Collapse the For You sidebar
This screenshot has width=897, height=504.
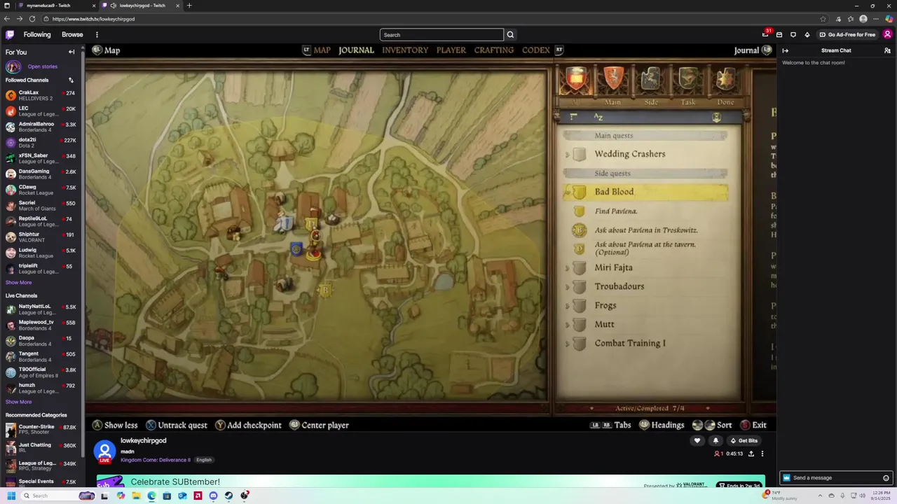coord(71,52)
